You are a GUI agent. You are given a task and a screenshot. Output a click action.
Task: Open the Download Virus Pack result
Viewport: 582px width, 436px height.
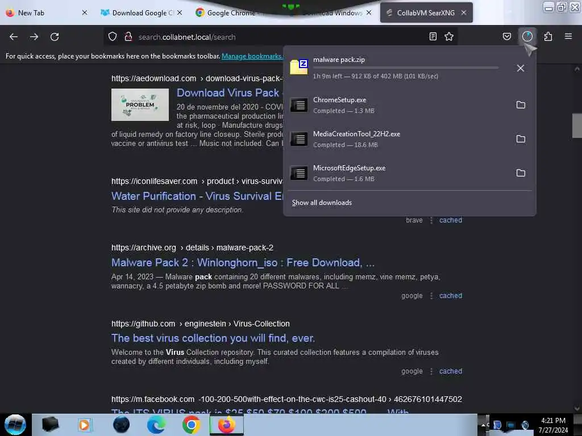[x=228, y=93]
